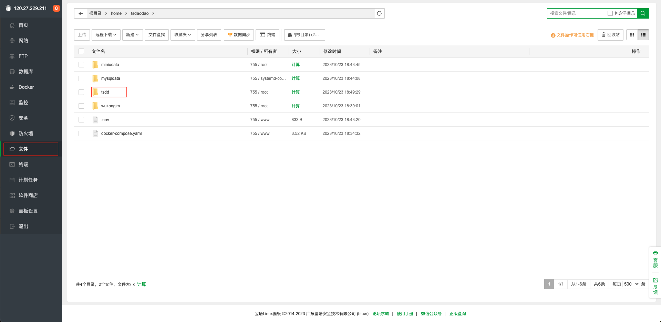661x322 pixels.
Task: Switch to list view layout
Action: pos(643,35)
